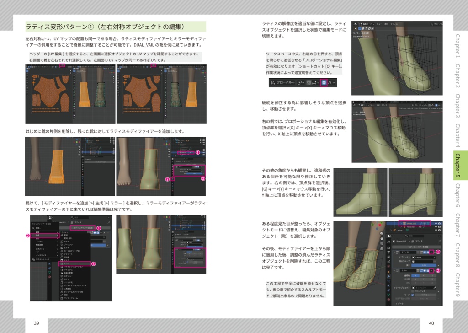Click the eyedropper icon beside the Mirror object field
This screenshot has width=468, height=333.
click(x=435, y=287)
